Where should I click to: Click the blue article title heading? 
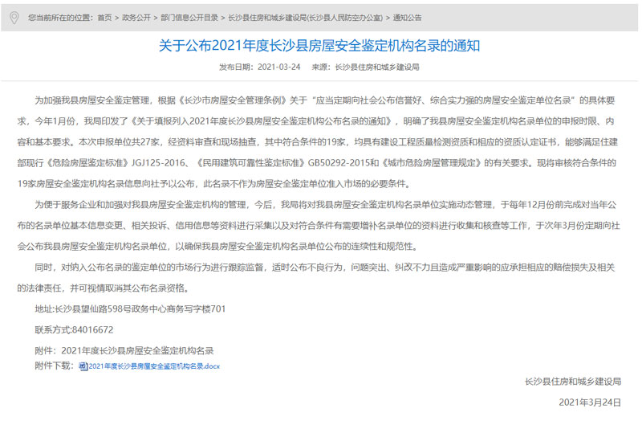[320, 46]
